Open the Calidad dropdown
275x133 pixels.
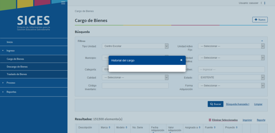[x=135, y=77]
